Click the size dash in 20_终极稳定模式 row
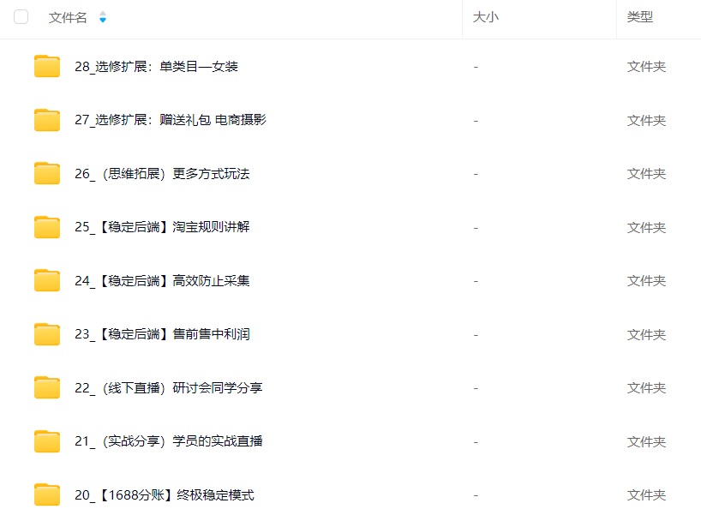Image resolution: width=701 pixels, height=527 pixels. click(x=476, y=495)
